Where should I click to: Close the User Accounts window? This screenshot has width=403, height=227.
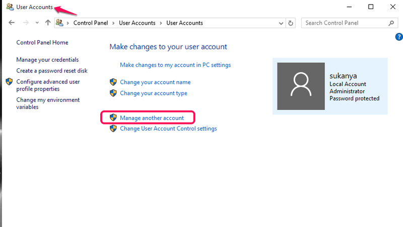tap(393, 7)
